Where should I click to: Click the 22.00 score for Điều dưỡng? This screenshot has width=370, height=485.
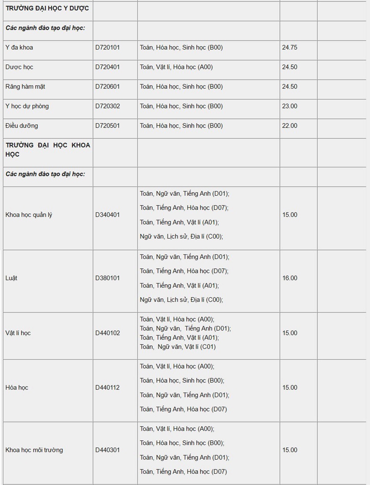coord(290,126)
